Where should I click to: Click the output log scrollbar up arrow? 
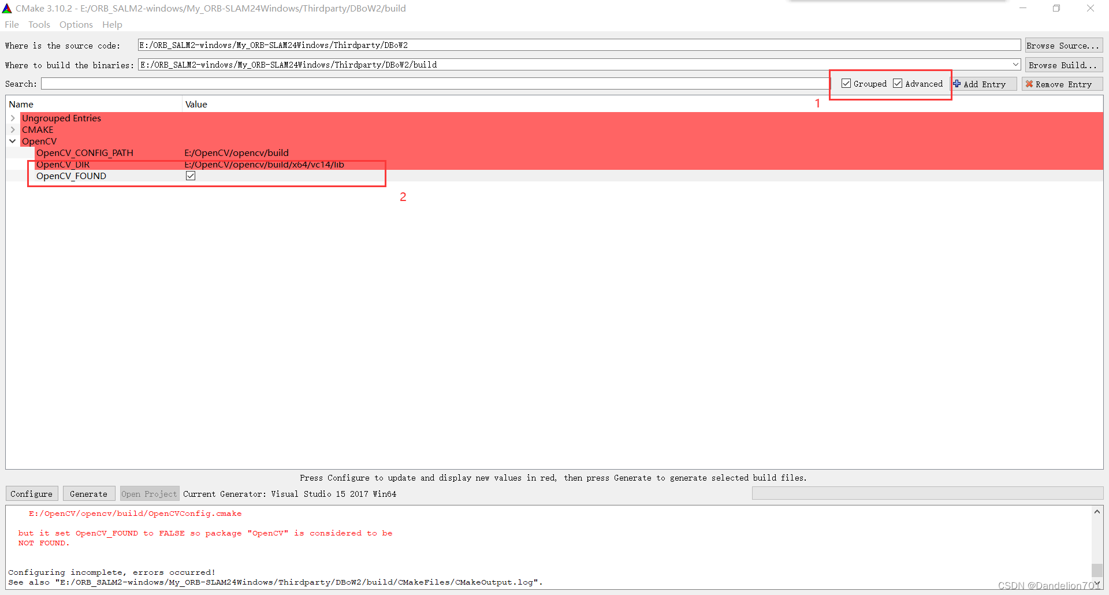1097,511
